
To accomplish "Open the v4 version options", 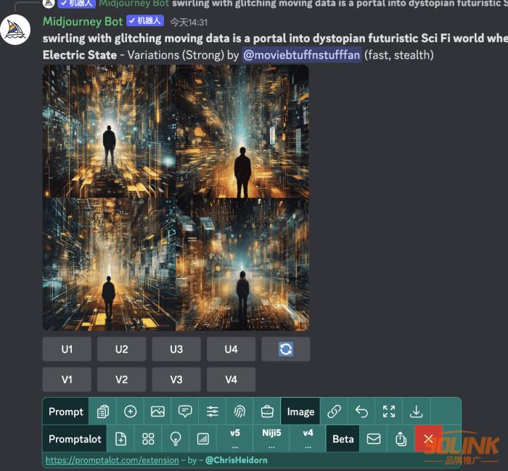I will tap(308, 439).
